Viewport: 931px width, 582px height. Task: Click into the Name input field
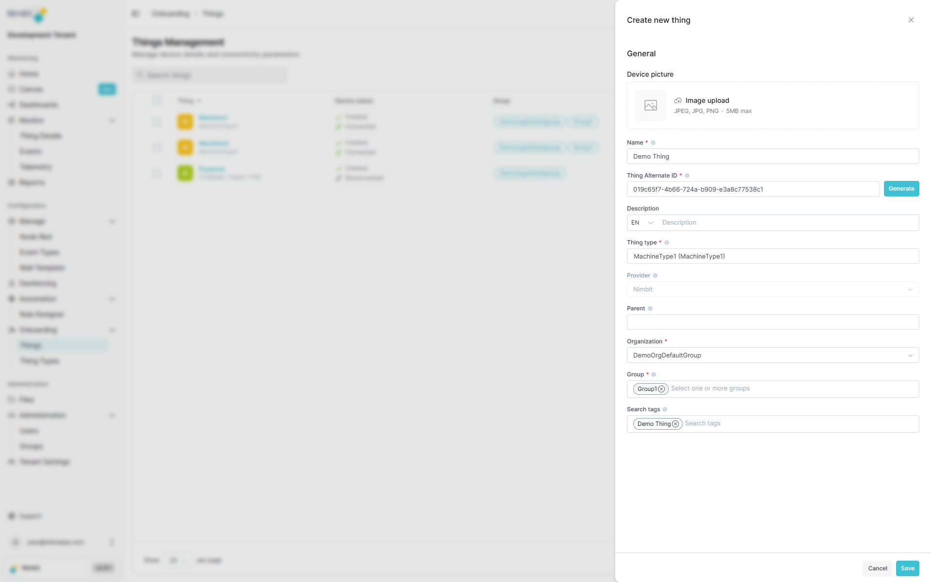(x=772, y=156)
